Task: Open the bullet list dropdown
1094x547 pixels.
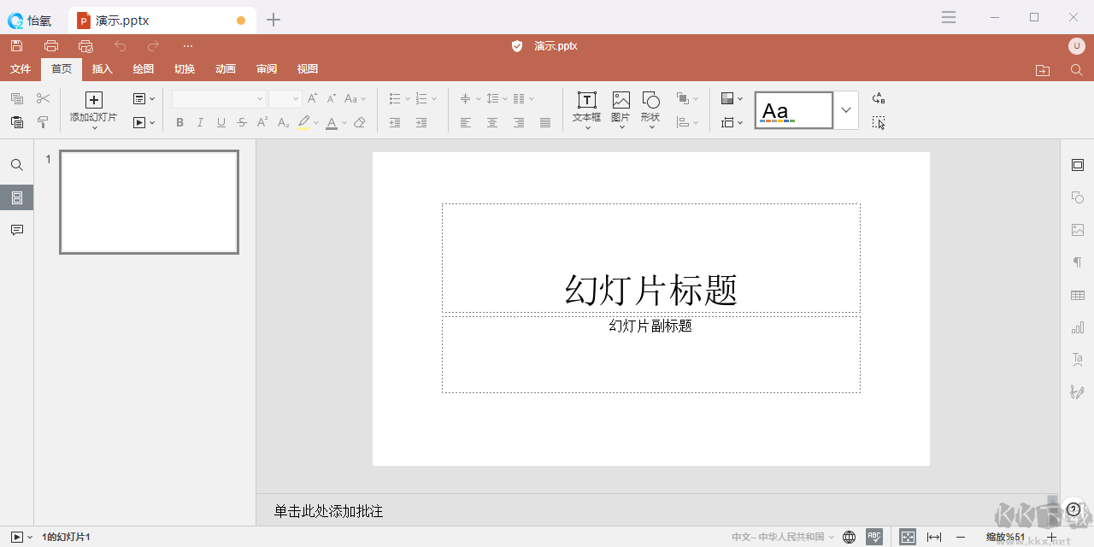Action: (399, 99)
